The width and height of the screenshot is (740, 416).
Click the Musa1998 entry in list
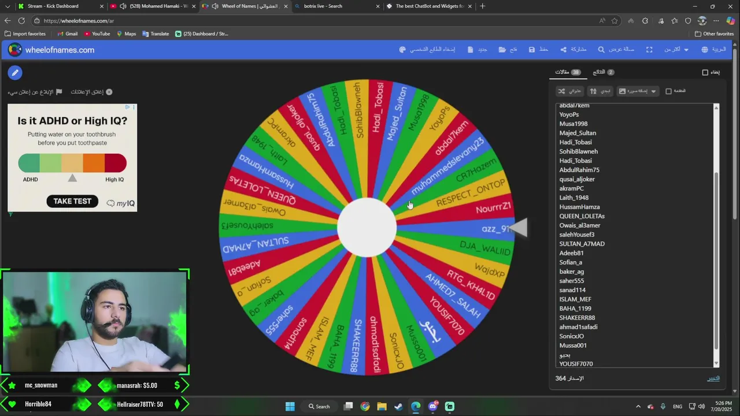pyautogui.click(x=573, y=124)
